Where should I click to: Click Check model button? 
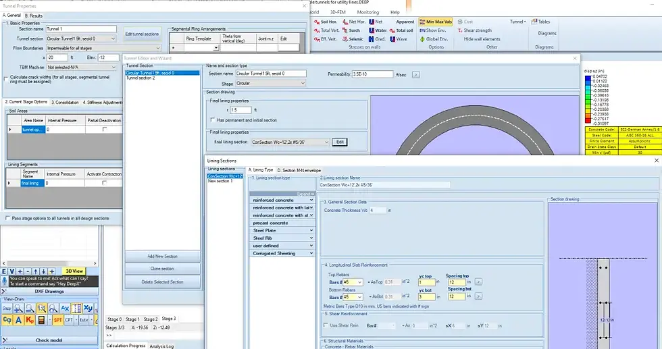(49, 340)
